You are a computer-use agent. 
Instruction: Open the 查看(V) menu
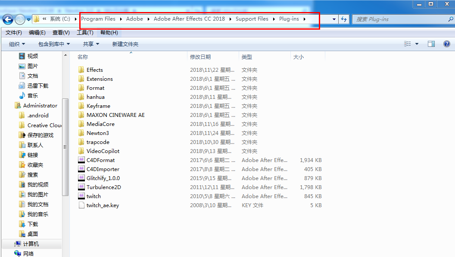pyautogui.click(x=61, y=33)
